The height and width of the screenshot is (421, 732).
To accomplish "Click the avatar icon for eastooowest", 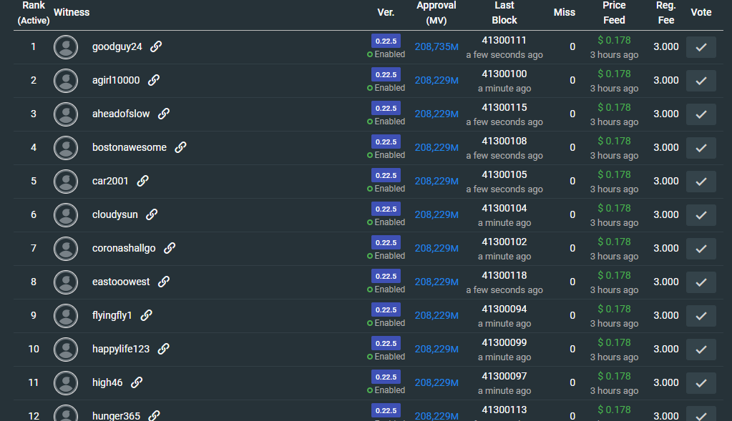I will (x=66, y=282).
